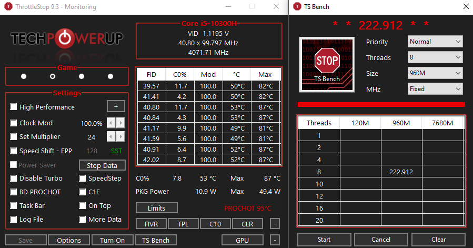473x248 pixels.
Task: Turn on Log File checkbox
Action: pos(13,219)
